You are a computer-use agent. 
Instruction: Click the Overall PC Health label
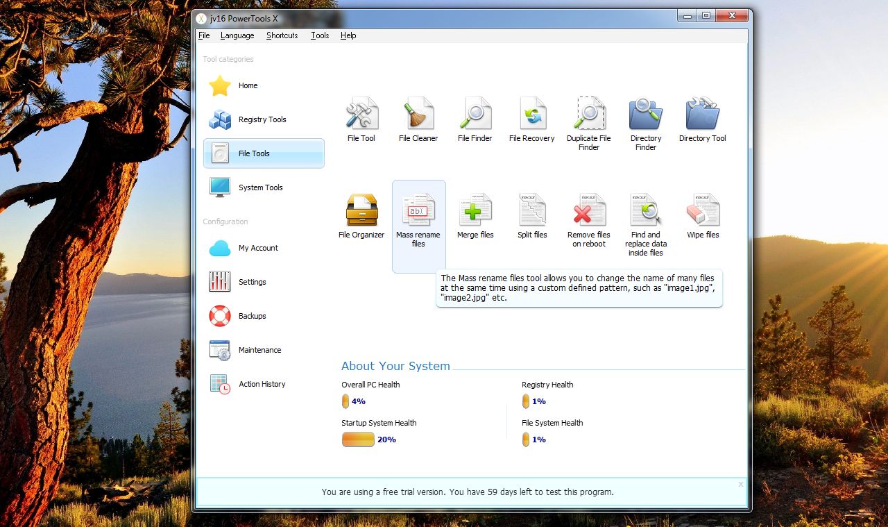point(370,385)
